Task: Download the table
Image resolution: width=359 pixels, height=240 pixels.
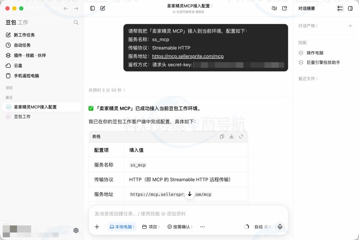Action: click(231, 137)
